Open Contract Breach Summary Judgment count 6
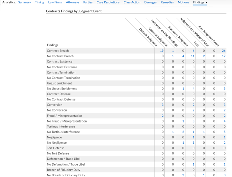 tap(193, 51)
